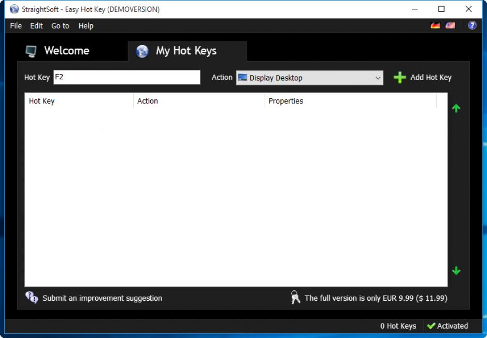Image resolution: width=487 pixels, height=338 pixels.
Task: Switch language with the US flag icon
Action: coord(450,25)
